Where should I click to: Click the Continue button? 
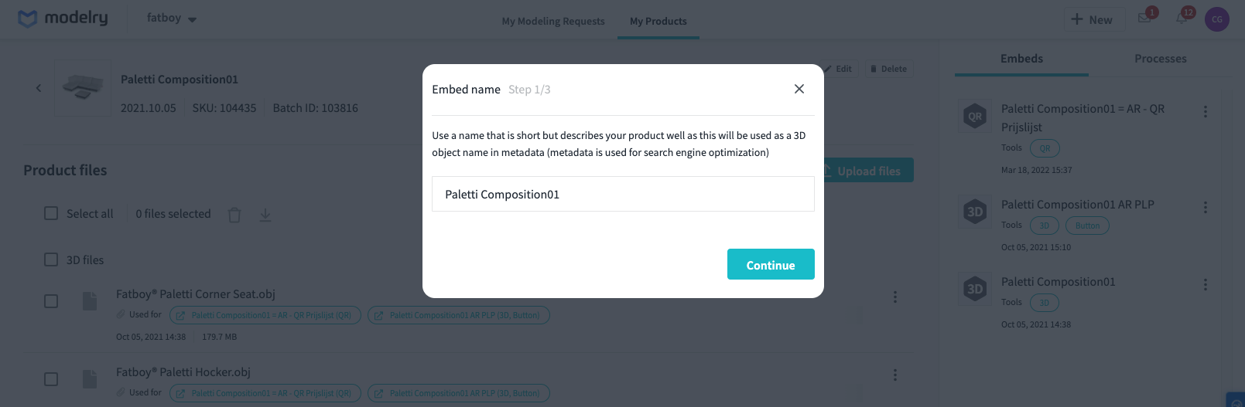(x=771, y=264)
